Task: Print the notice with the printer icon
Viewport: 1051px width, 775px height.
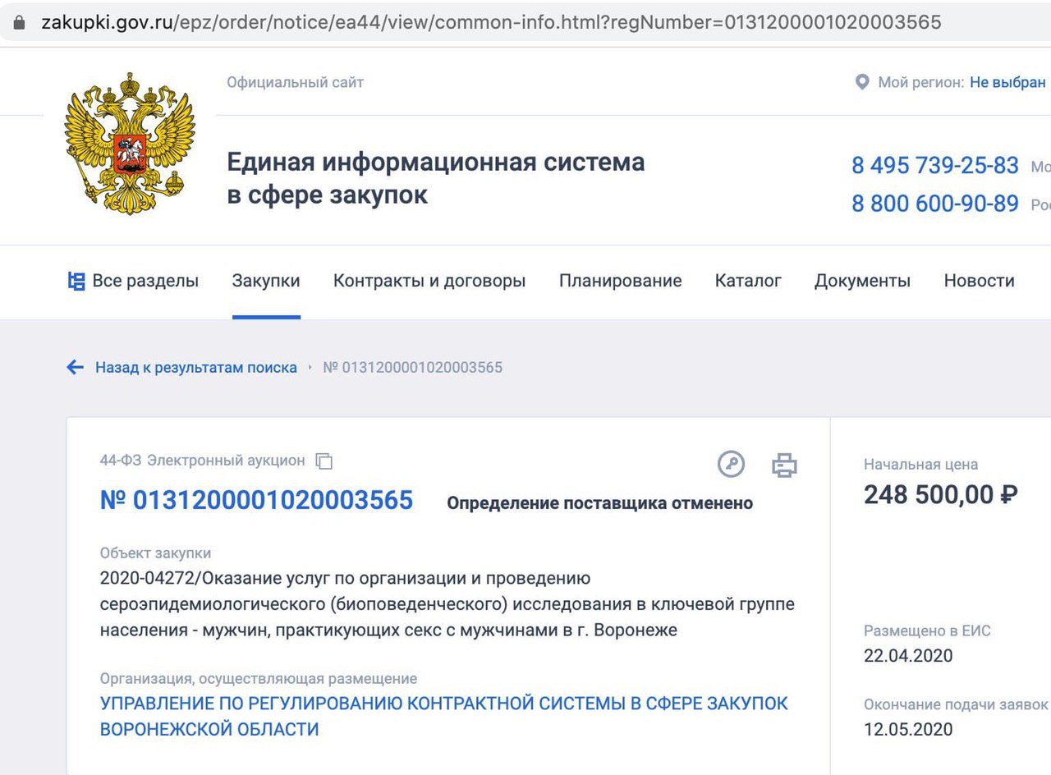Action: [x=785, y=465]
